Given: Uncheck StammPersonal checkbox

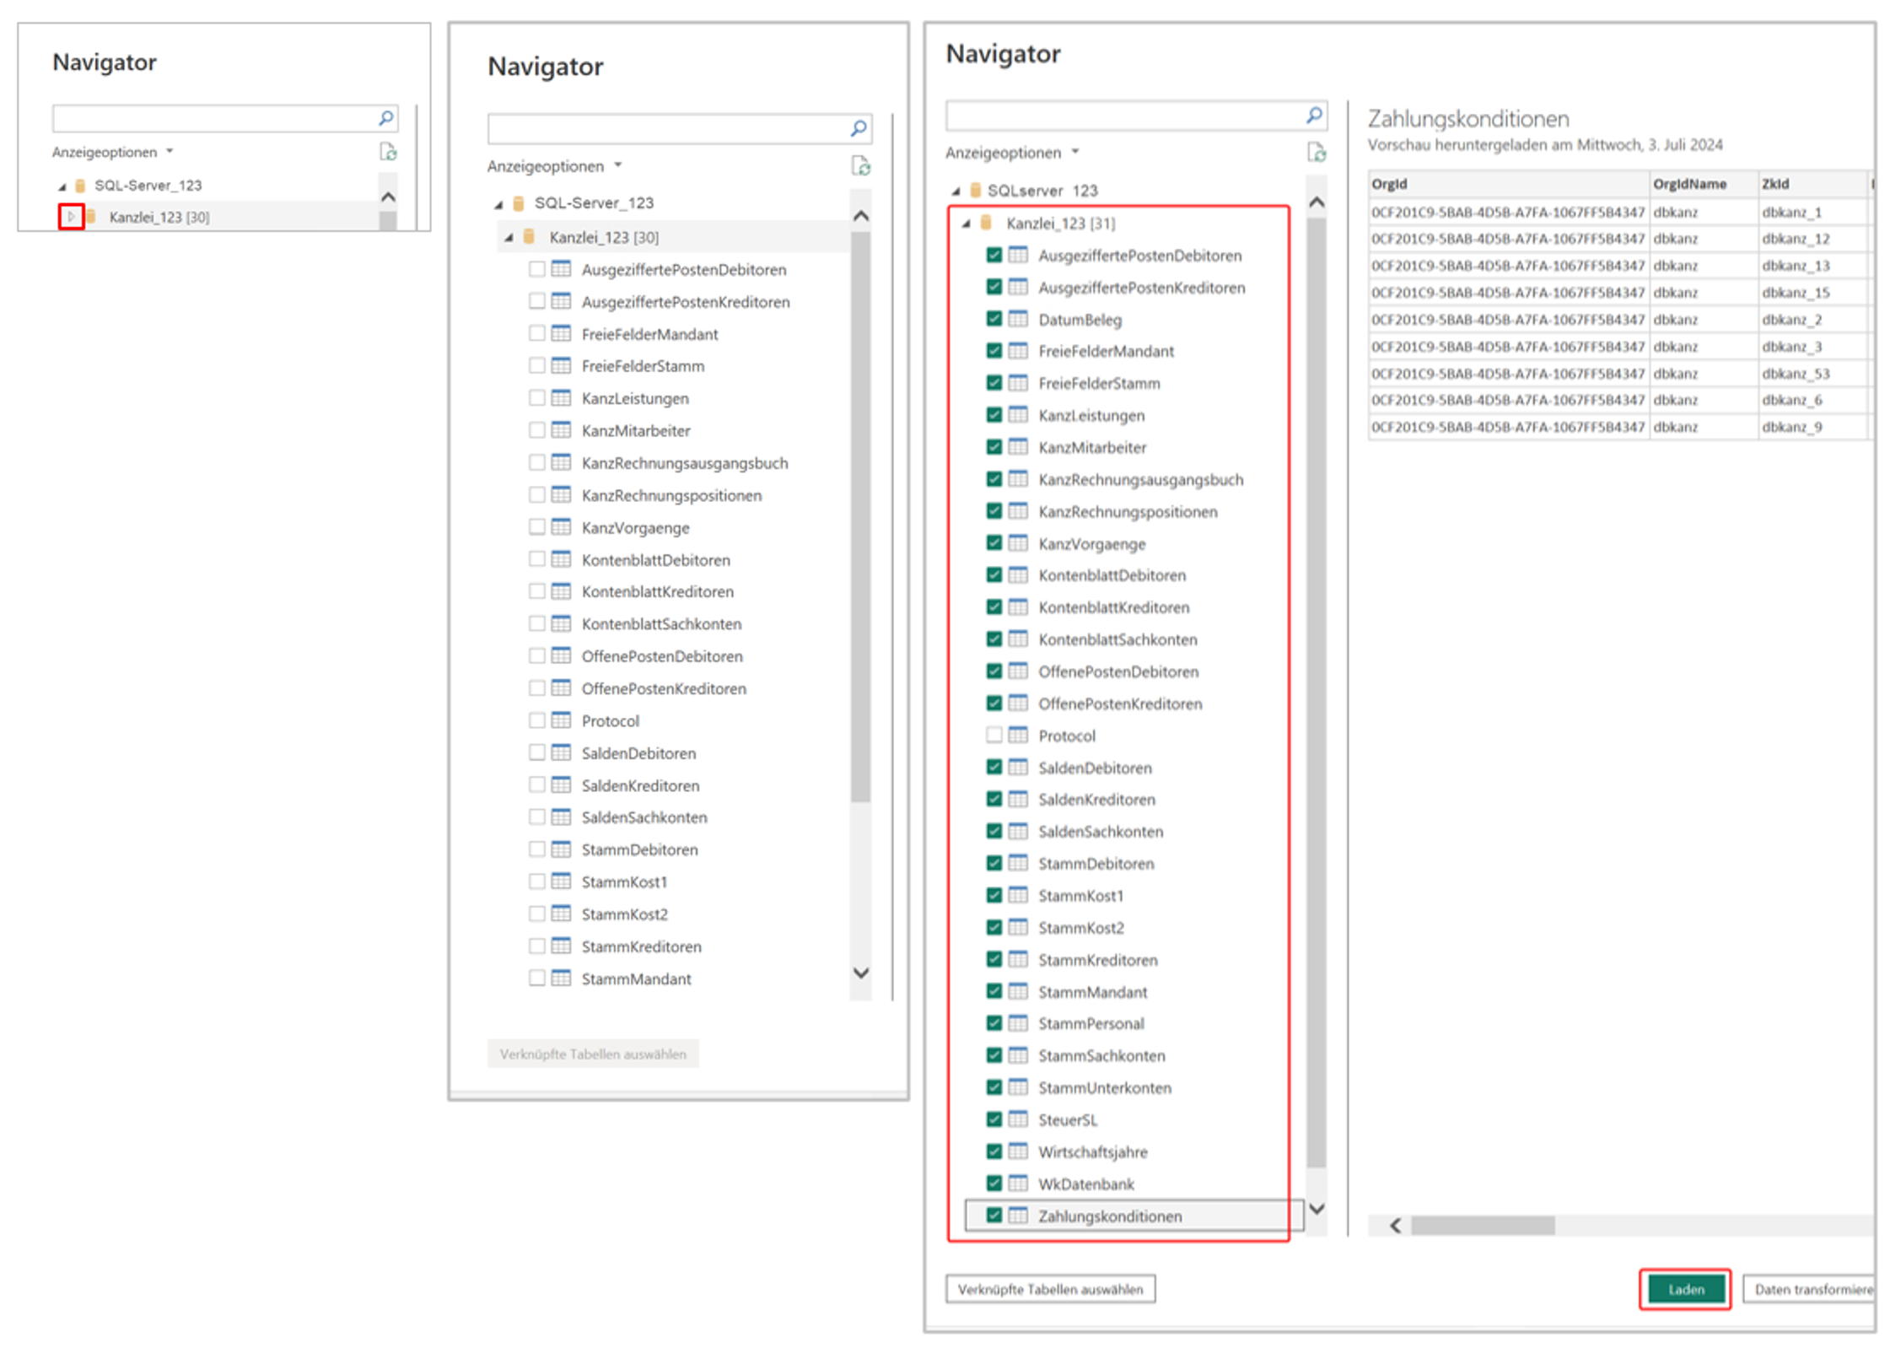Looking at the screenshot, I should (993, 1022).
